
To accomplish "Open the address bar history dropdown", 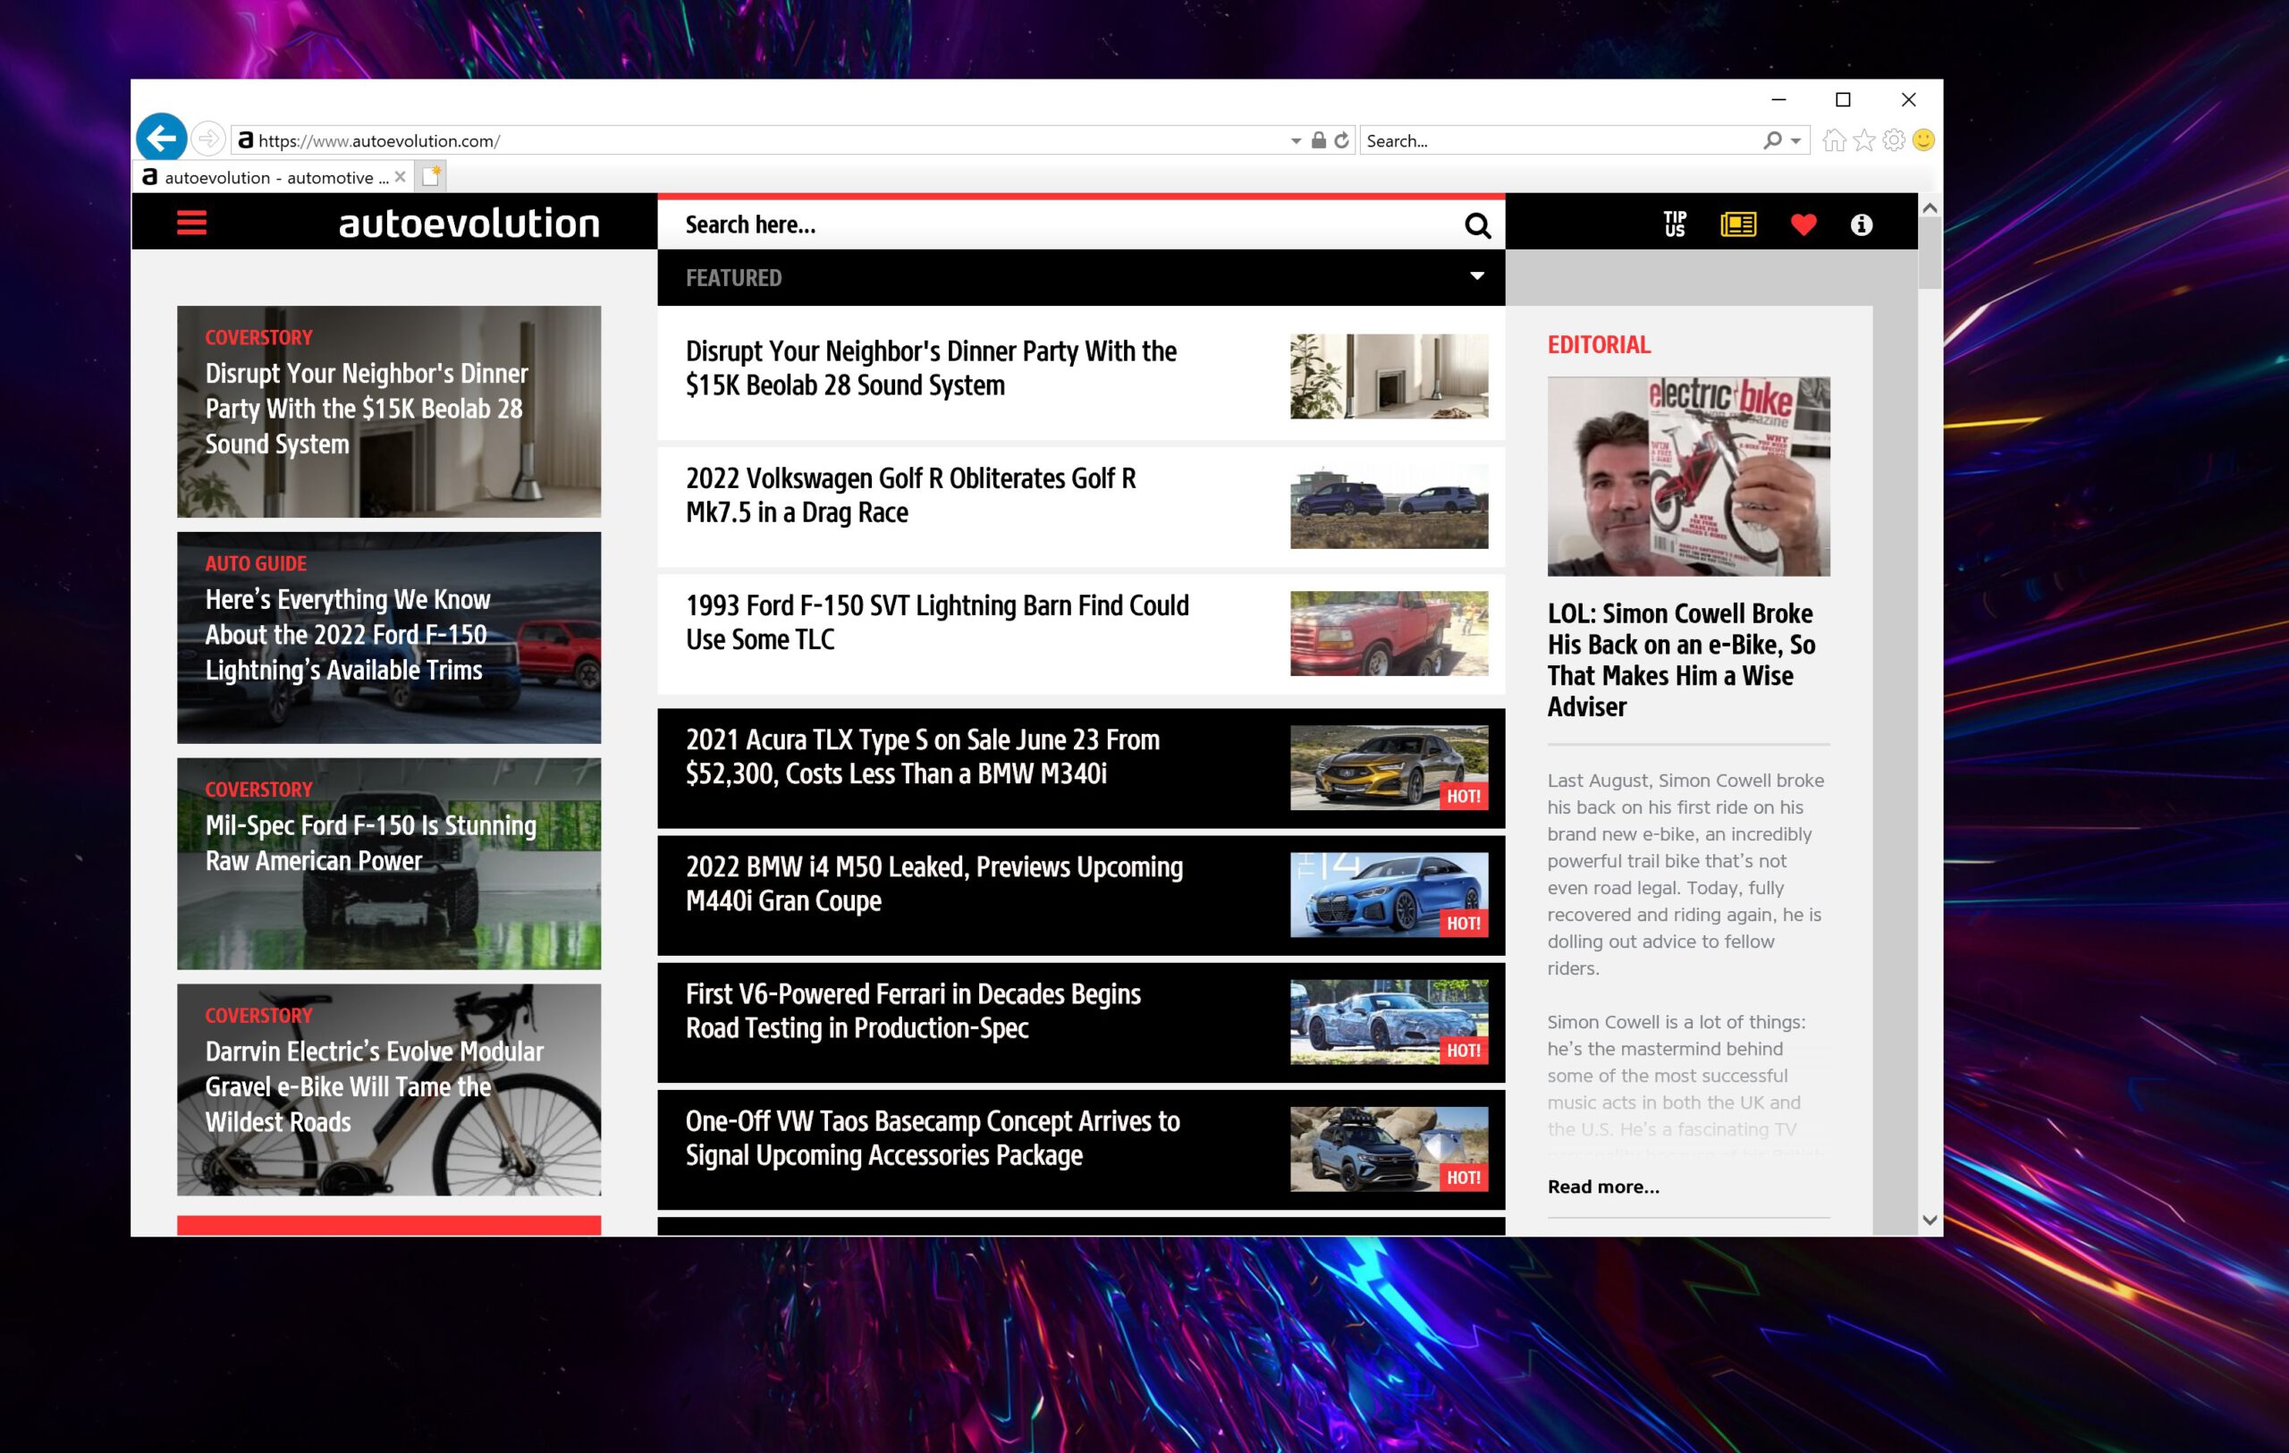I will click(1296, 141).
